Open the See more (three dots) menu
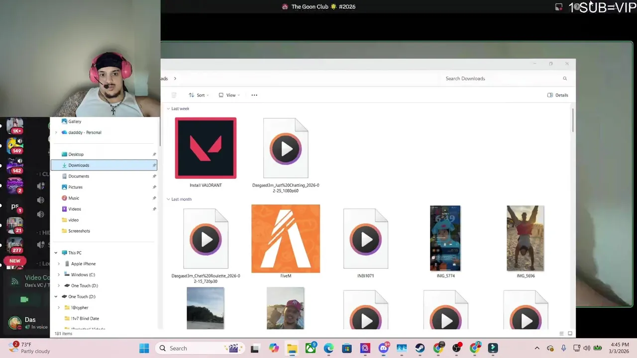Viewport: 637px width, 358px height. (x=254, y=95)
